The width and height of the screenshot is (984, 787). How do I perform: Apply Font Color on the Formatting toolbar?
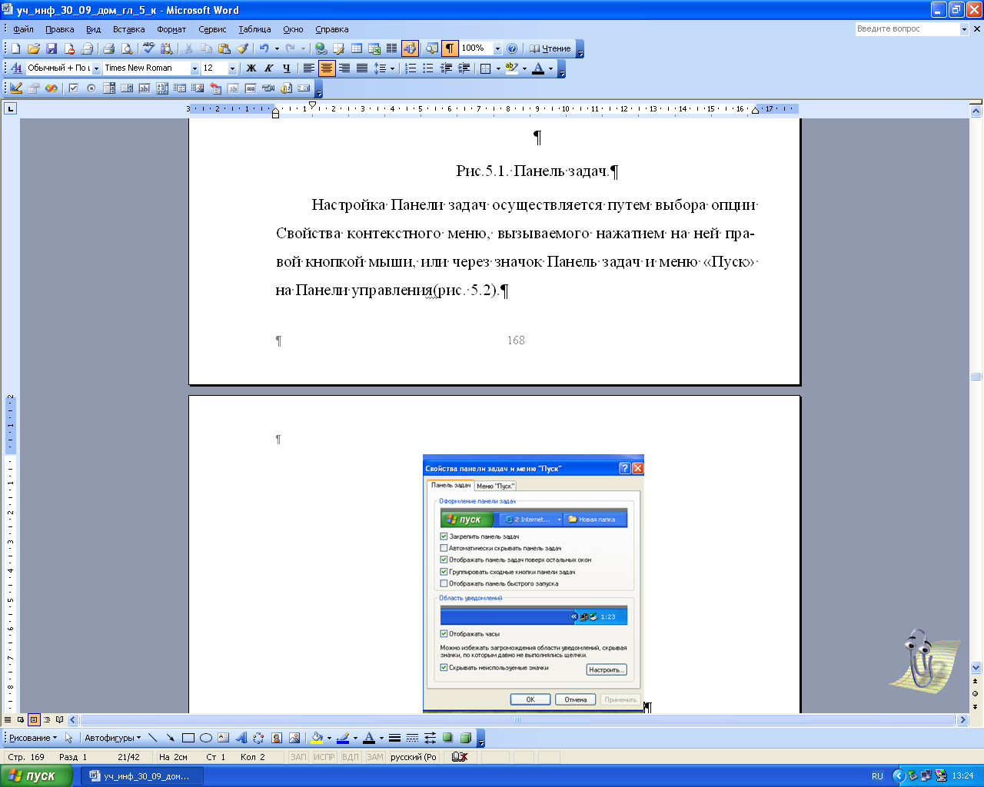tap(538, 68)
